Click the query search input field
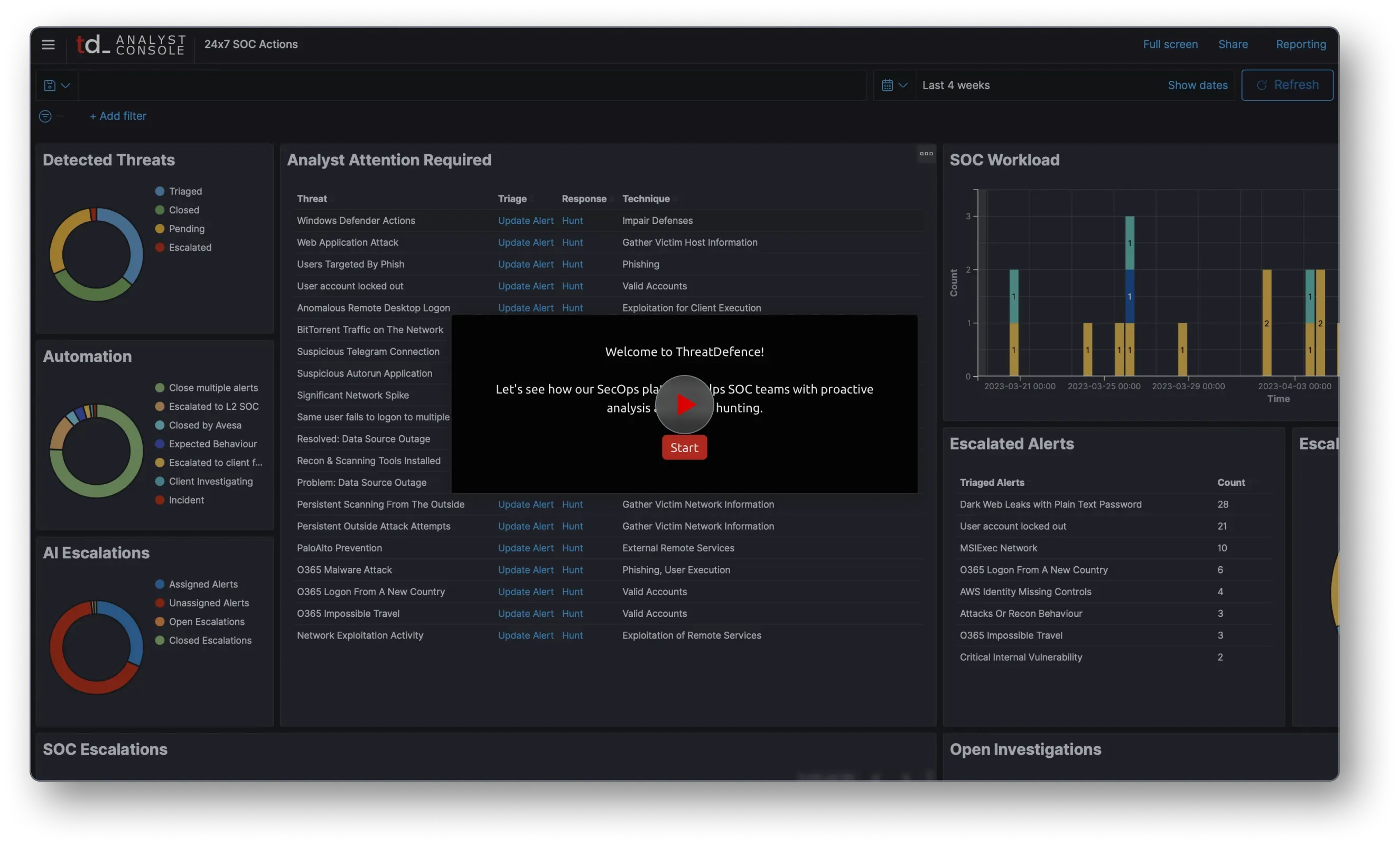The width and height of the screenshot is (1399, 844). [472, 85]
